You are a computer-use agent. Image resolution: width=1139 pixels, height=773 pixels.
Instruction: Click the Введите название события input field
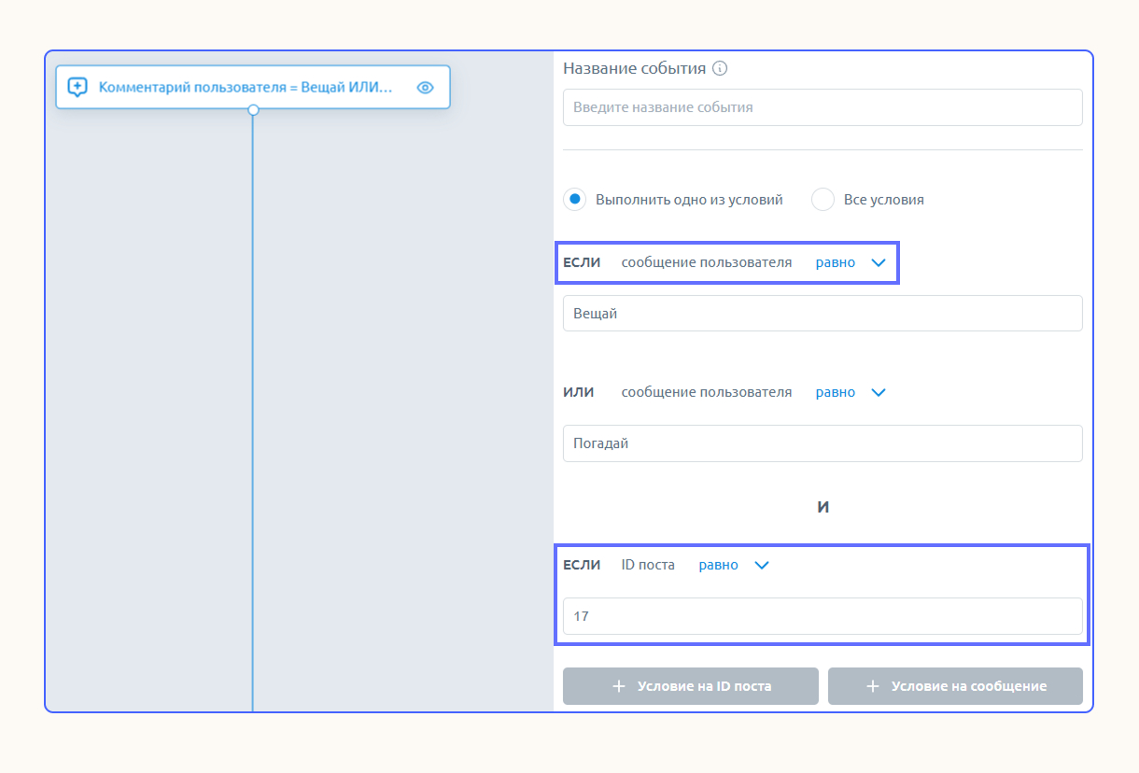click(823, 107)
